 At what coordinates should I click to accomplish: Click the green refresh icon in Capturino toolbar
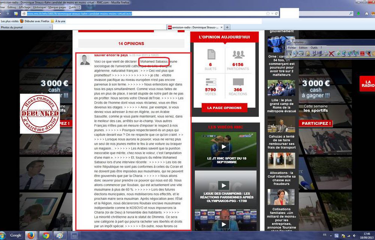[338, 54]
